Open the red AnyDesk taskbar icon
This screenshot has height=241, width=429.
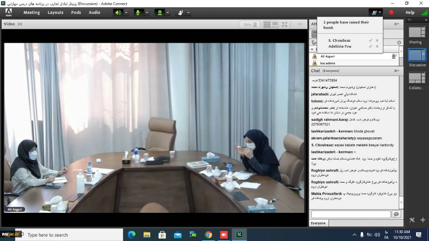coord(224,235)
